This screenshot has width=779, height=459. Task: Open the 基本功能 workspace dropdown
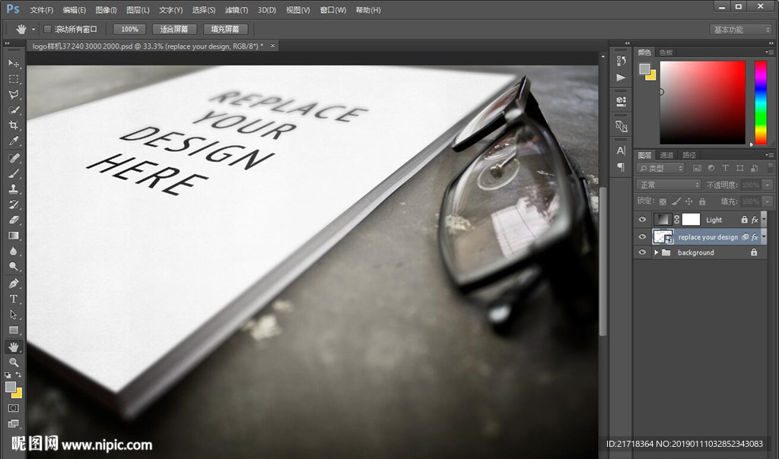(740, 30)
